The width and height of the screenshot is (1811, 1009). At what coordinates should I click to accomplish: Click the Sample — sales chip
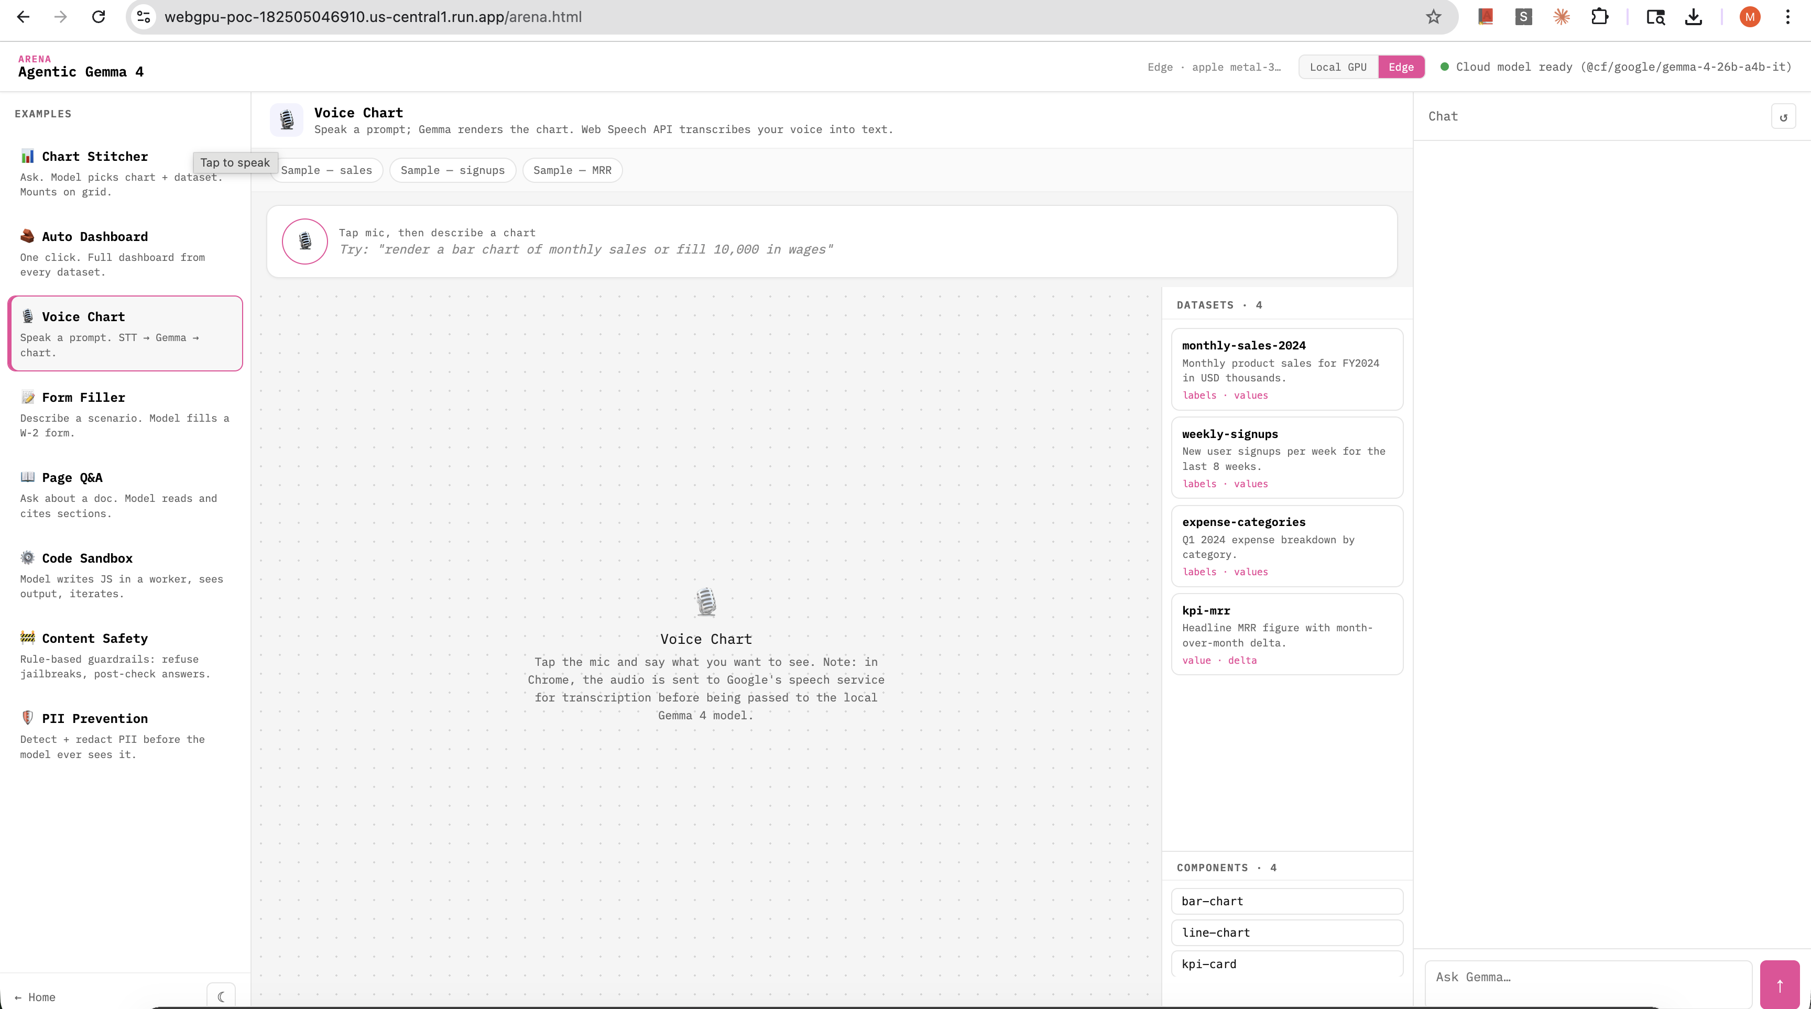pyautogui.click(x=326, y=170)
